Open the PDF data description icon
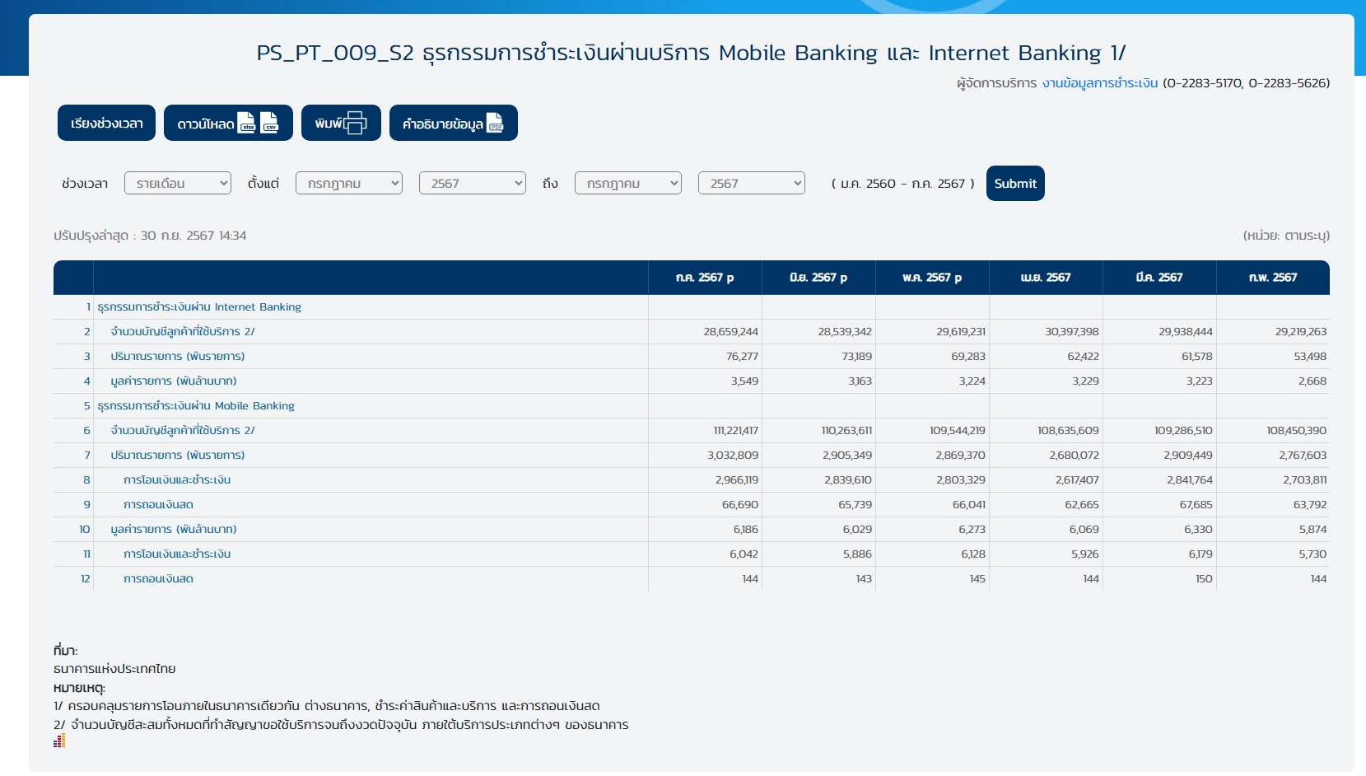The image size is (1366, 776). click(495, 123)
